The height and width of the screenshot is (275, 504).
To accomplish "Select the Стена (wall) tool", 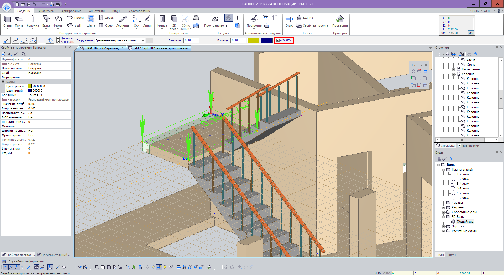I will point(7,21).
